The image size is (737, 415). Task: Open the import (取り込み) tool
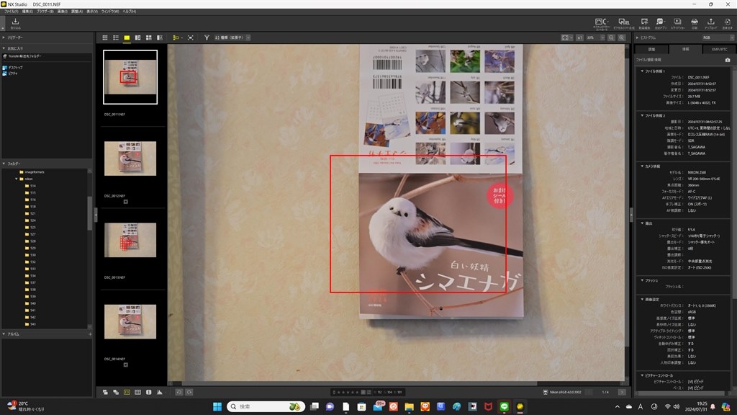(x=15, y=23)
